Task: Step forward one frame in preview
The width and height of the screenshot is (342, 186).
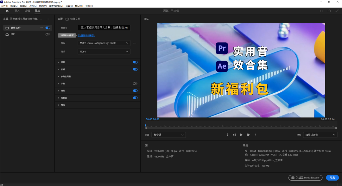Action: [x=248, y=135]
